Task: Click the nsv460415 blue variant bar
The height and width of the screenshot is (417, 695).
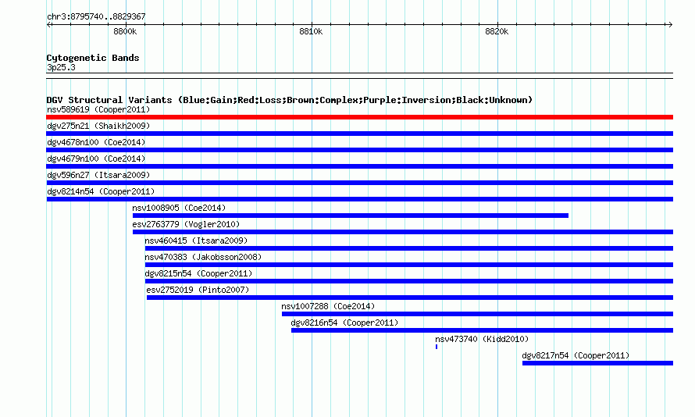Action: [x=408, y=248]
